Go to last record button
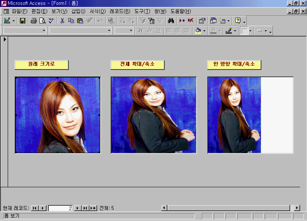This screenshot has height=221, width=307. [85, 208]
